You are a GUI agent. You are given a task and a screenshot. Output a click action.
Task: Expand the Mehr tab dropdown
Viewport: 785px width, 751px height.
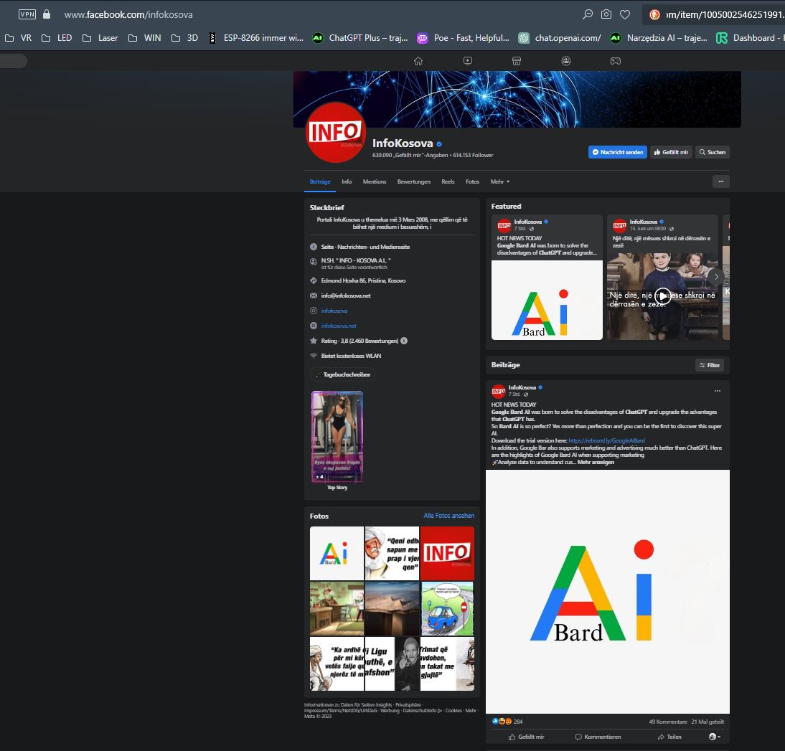pos(499,181)
